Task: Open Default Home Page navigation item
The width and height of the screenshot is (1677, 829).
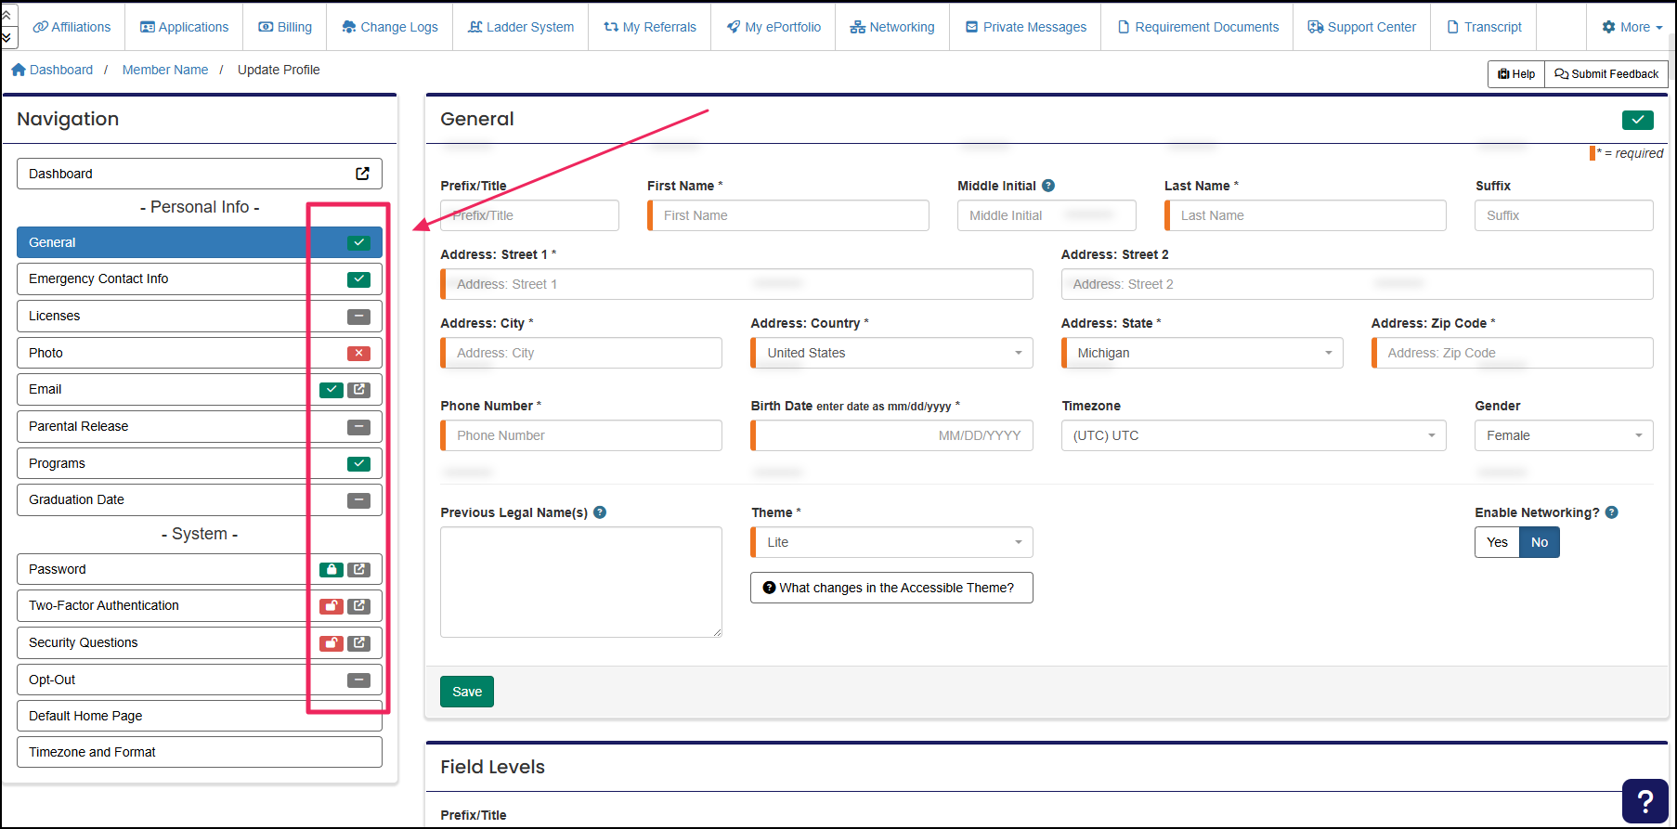Action: click(x=200, y=716)
